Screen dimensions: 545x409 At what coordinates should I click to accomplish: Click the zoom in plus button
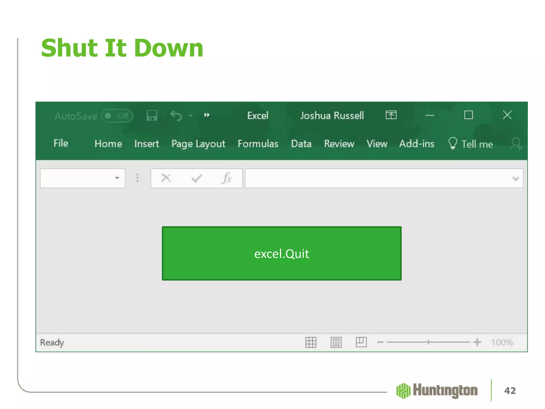(477, 342)
